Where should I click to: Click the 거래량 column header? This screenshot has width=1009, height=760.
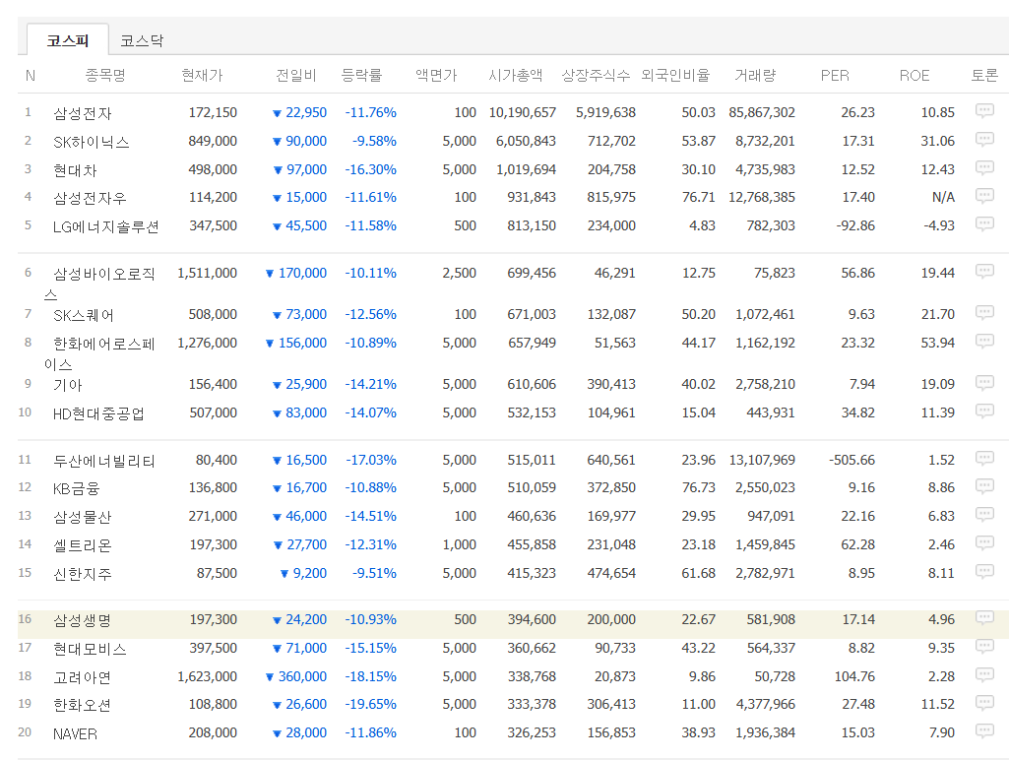[x=755, y=75]
